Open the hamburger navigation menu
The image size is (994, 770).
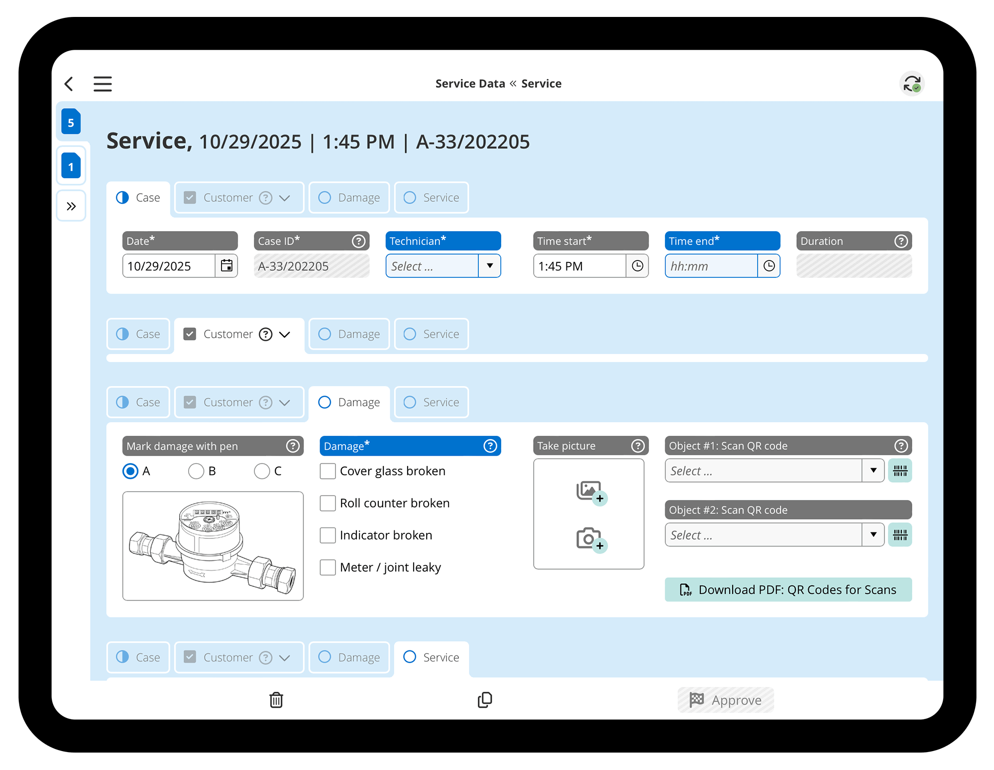coord(103,84)
